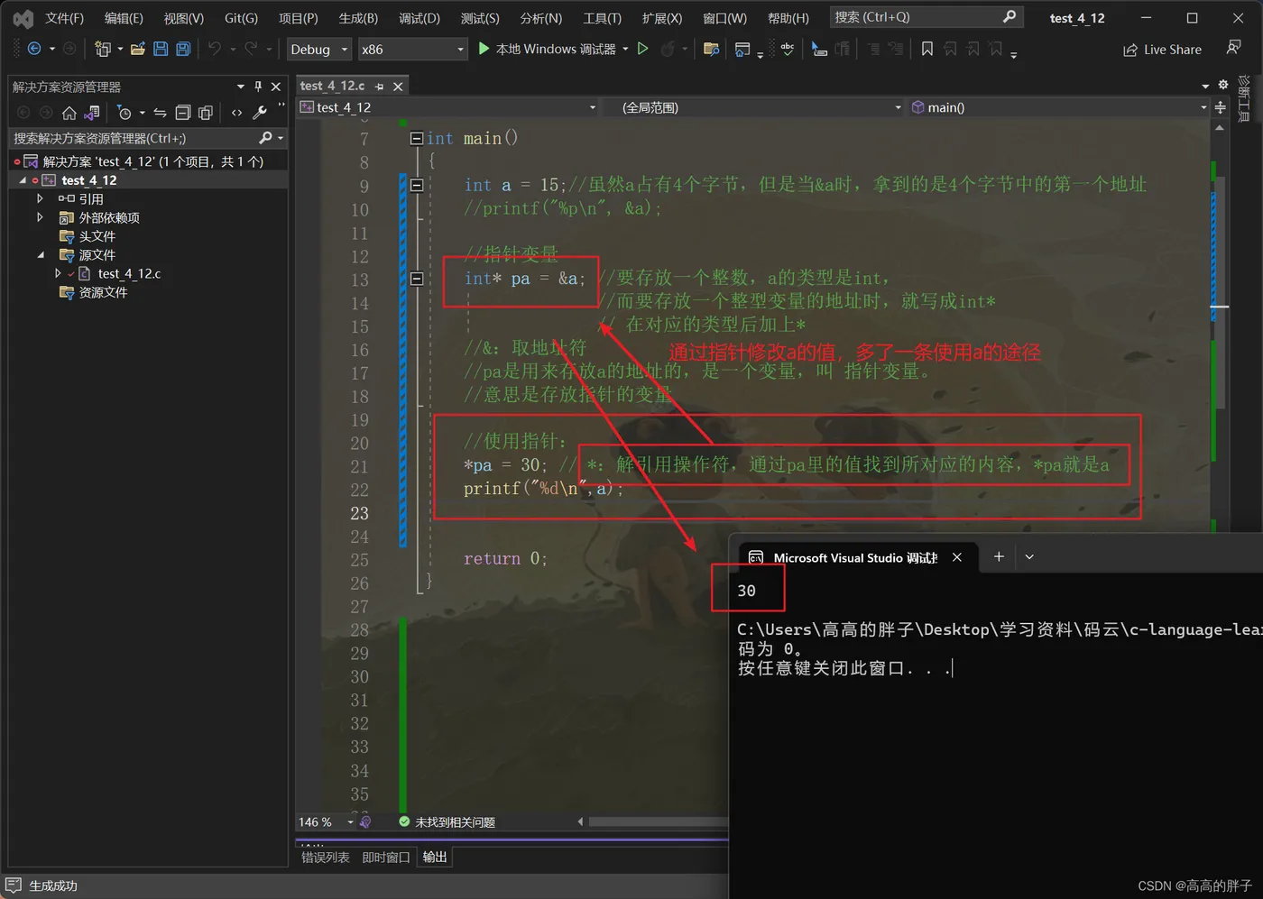This screenshot has height=899, width=1263.
Task: Toggle the pin on Solution Explorer panel
Action: pyautogui.click(x=258, y=87)
